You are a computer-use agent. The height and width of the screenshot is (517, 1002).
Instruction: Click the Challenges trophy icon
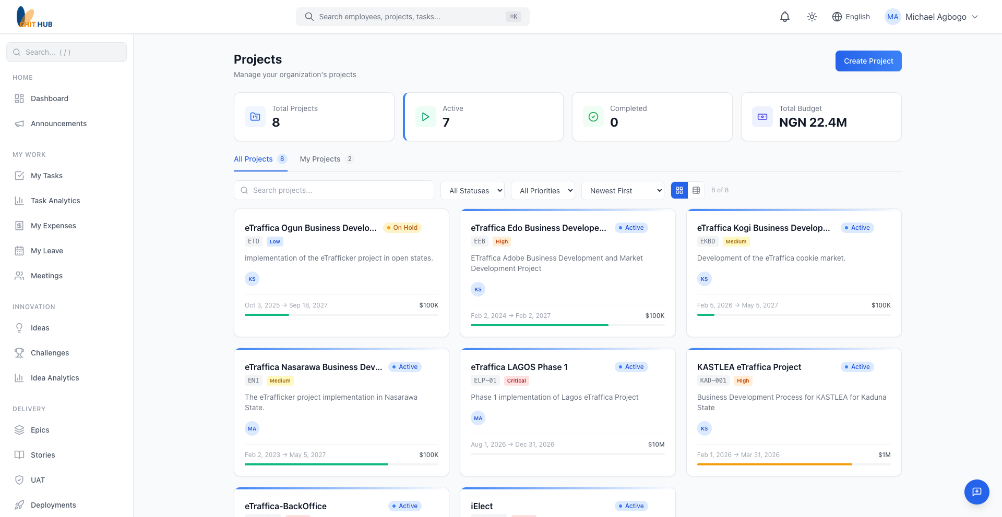(x=19, y=353)
